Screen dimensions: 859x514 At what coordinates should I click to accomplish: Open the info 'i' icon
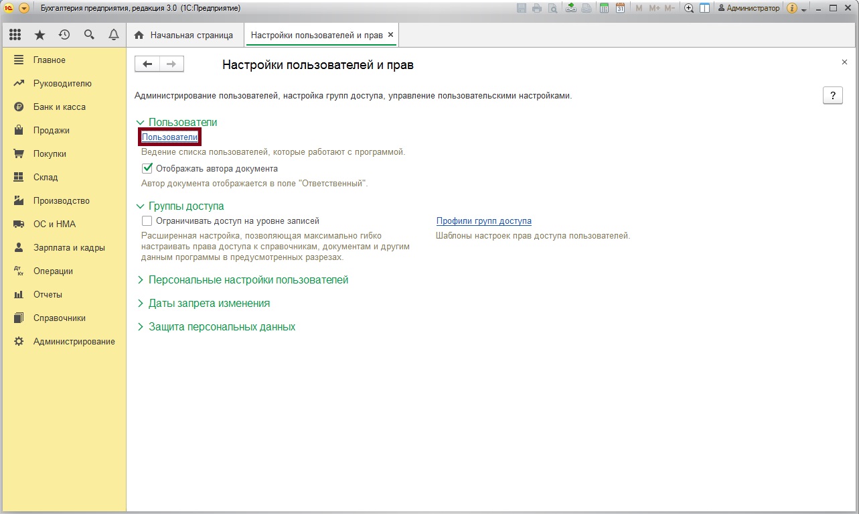[x=793, y=8]
